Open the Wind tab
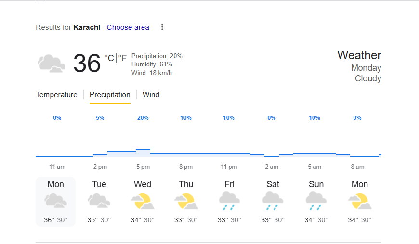This screenshot has width=419, height=244. (151, 95)
